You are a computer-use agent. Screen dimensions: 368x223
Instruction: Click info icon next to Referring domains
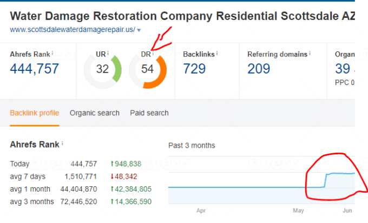tap(311, 53)
